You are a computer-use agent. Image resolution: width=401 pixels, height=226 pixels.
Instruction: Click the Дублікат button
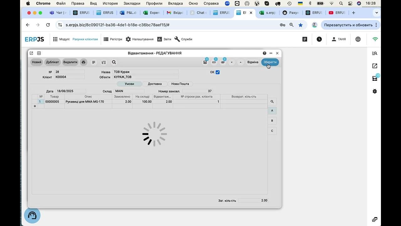pos(53,62)
